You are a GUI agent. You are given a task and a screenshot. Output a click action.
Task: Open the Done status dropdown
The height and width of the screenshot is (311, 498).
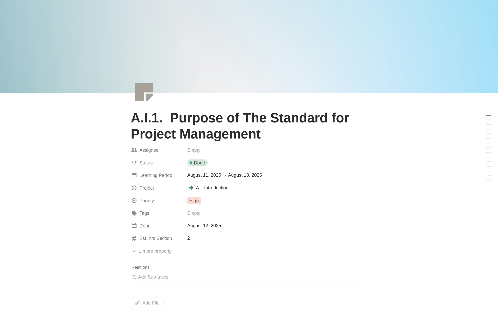pos(197,163)
